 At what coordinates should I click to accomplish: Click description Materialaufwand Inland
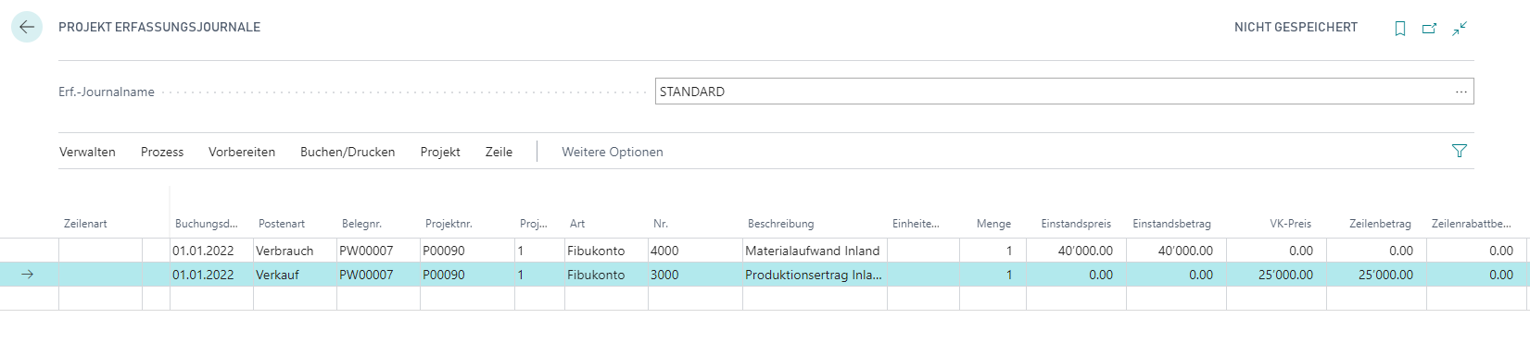[815, 251]
